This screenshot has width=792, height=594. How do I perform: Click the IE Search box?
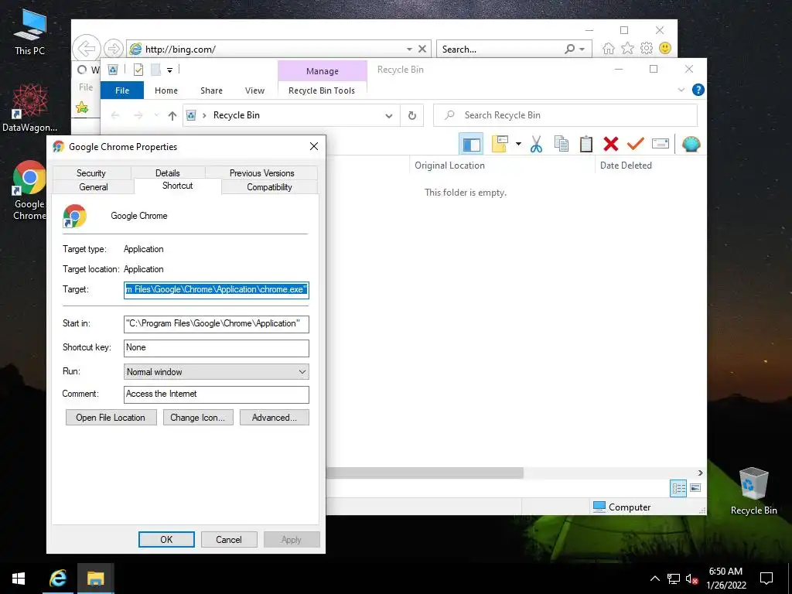(500, 49)
